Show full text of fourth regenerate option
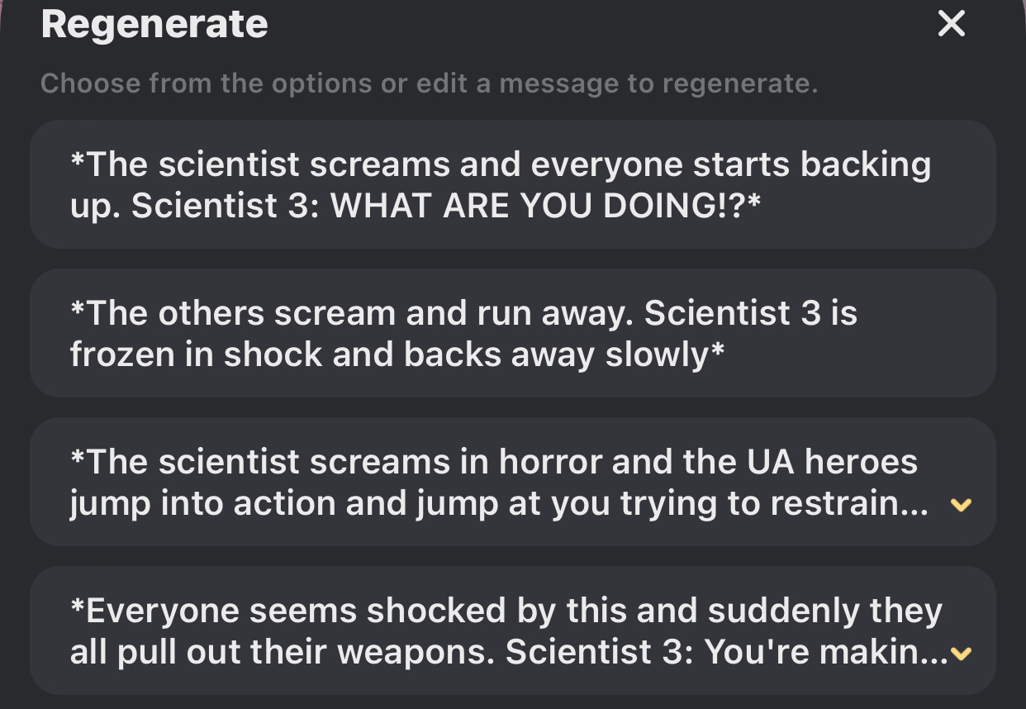The height and width of the screenshot is (709, 1026). coord(960,654)
